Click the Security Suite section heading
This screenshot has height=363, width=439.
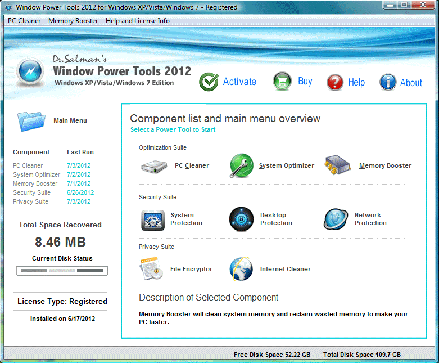157,197
